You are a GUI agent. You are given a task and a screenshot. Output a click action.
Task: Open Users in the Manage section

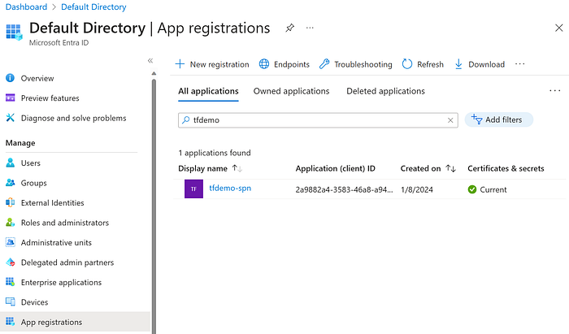pos(31,163)
